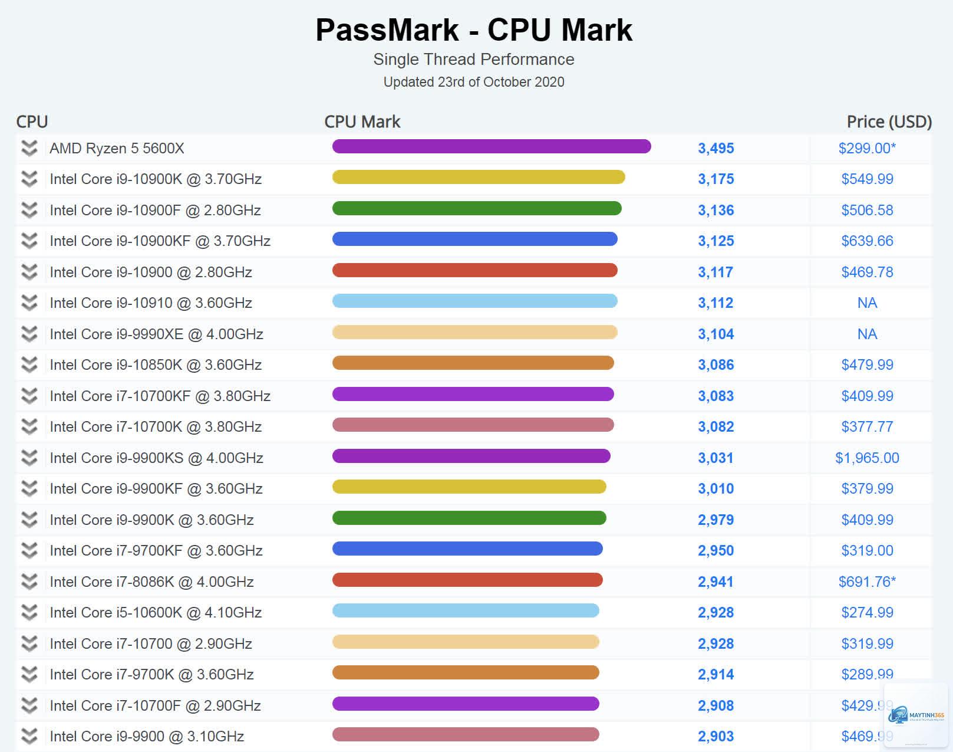Click the purple bar for Ryzen 5 5600X

(492, 146)
